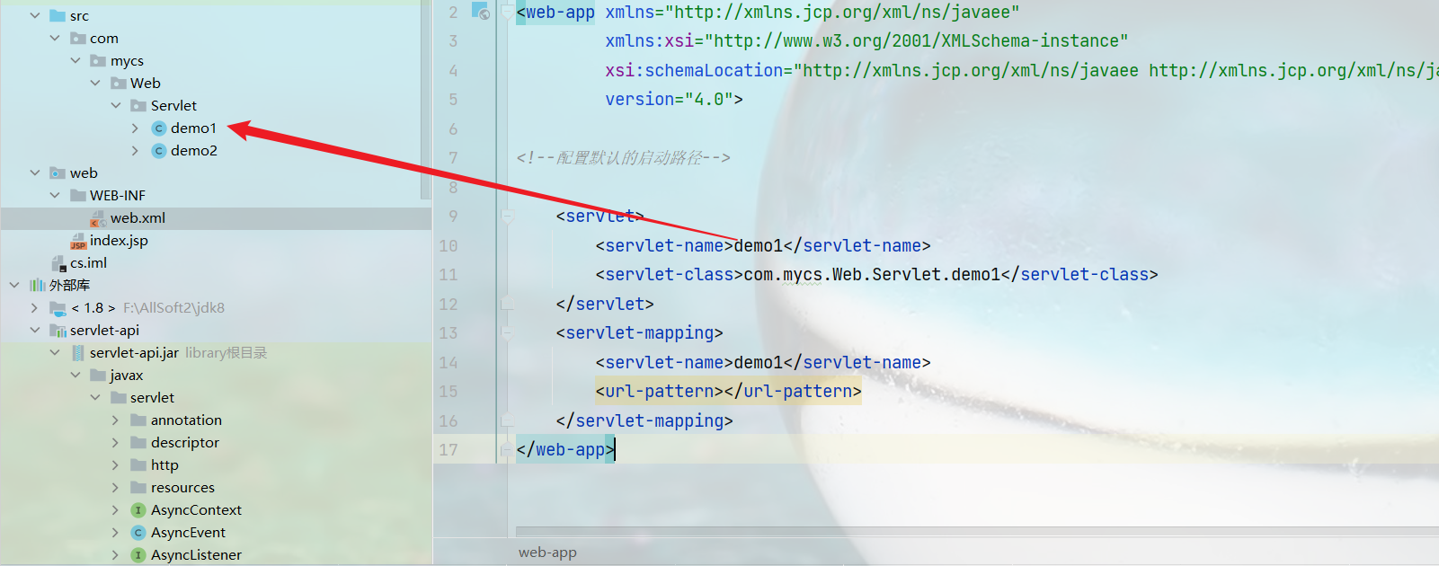
Task: Click the JDK 1.8 folder icon
Action: click(58, 308)
